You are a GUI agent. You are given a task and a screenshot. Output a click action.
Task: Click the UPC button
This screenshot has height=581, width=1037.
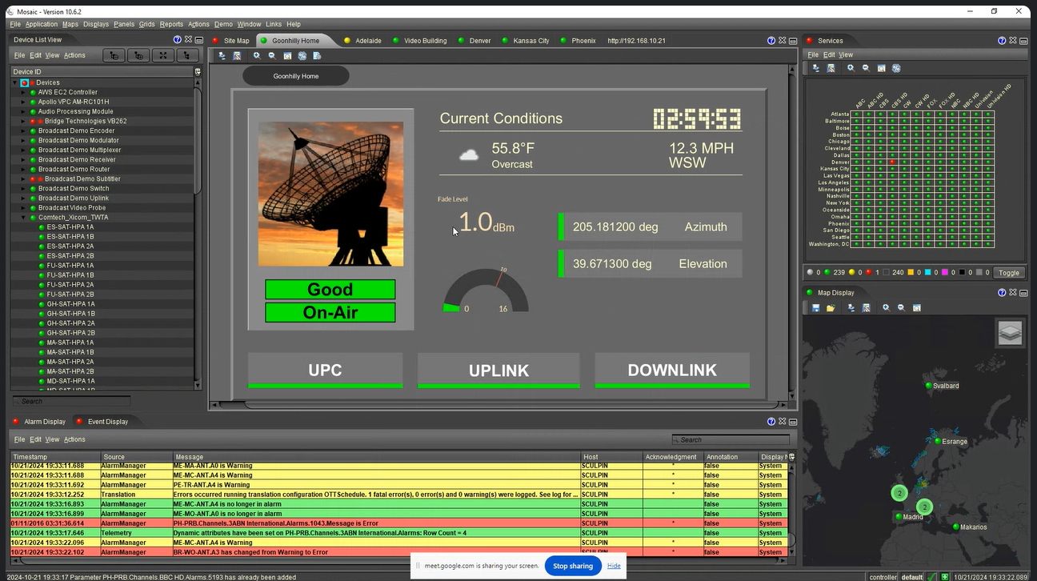click(325, 371)
